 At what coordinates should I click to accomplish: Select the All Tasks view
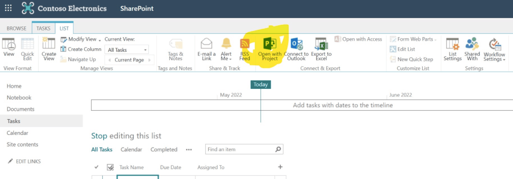pos(102,150)
